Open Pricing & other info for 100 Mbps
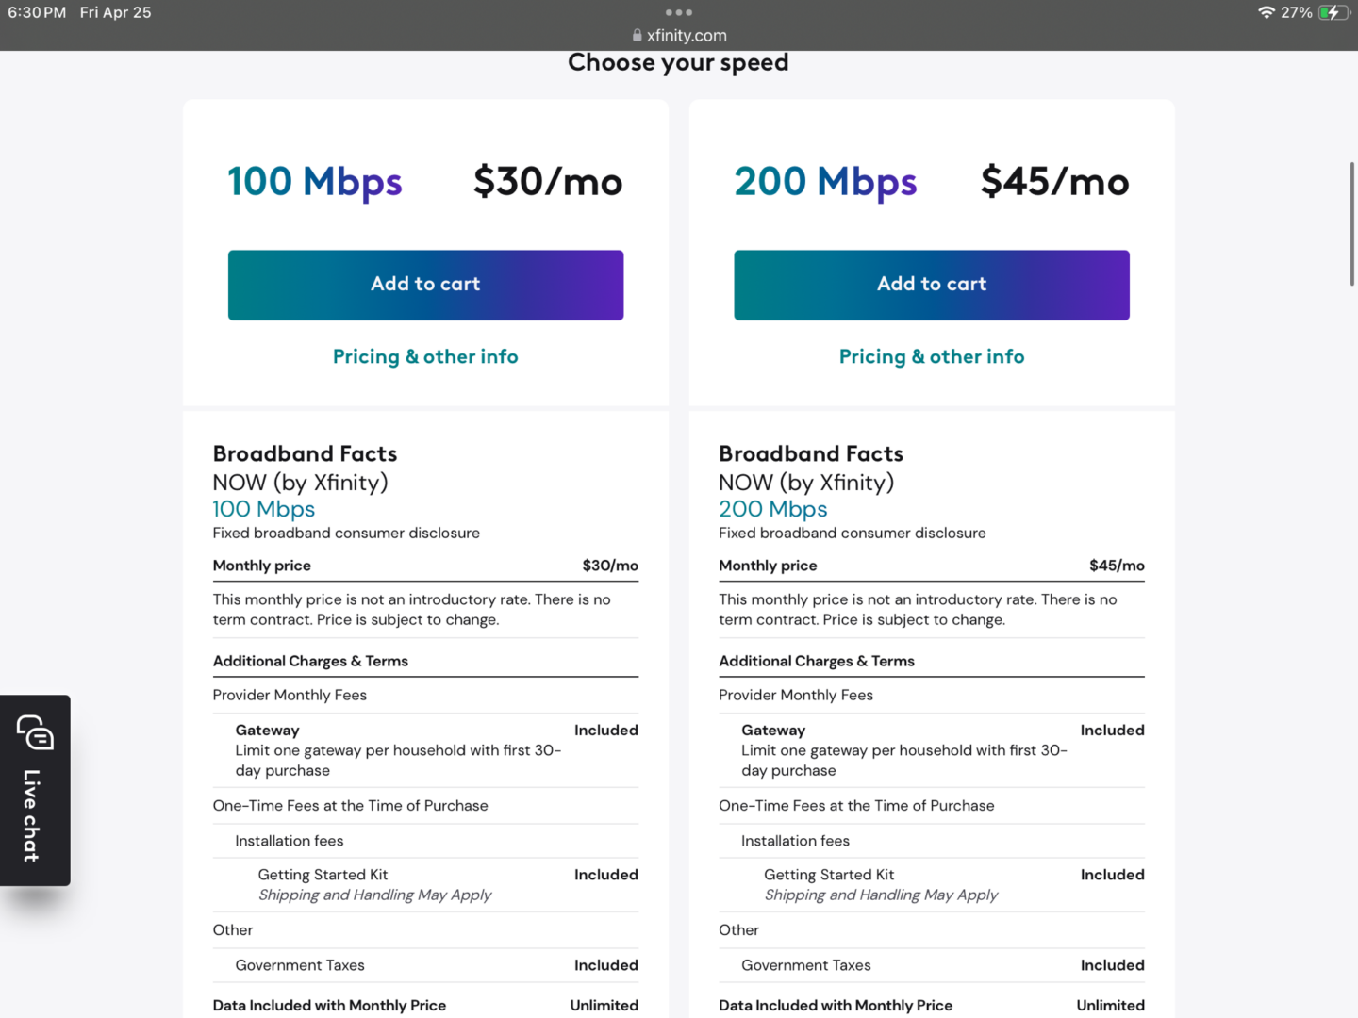The image size is (1358, 1018). click(425, 356)
